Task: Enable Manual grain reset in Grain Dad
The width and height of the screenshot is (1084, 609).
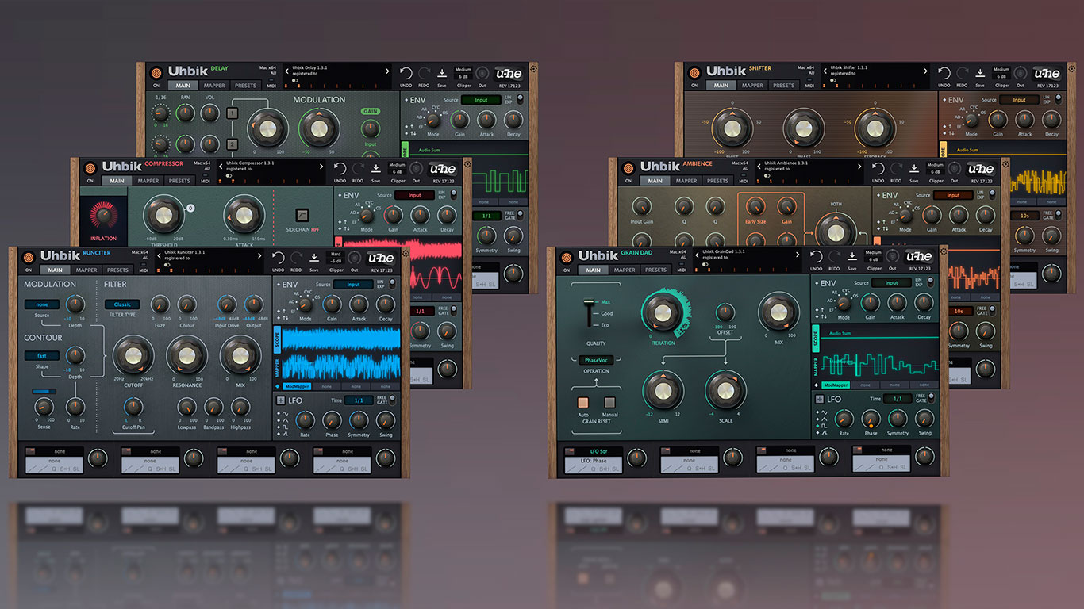Action: click(x=610, y=402)
